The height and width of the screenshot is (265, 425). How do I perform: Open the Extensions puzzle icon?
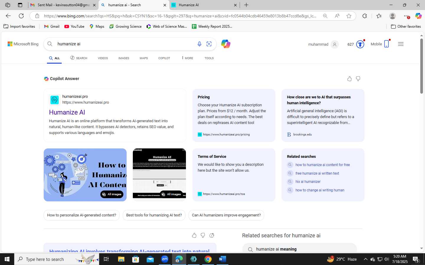coord(364,16)
